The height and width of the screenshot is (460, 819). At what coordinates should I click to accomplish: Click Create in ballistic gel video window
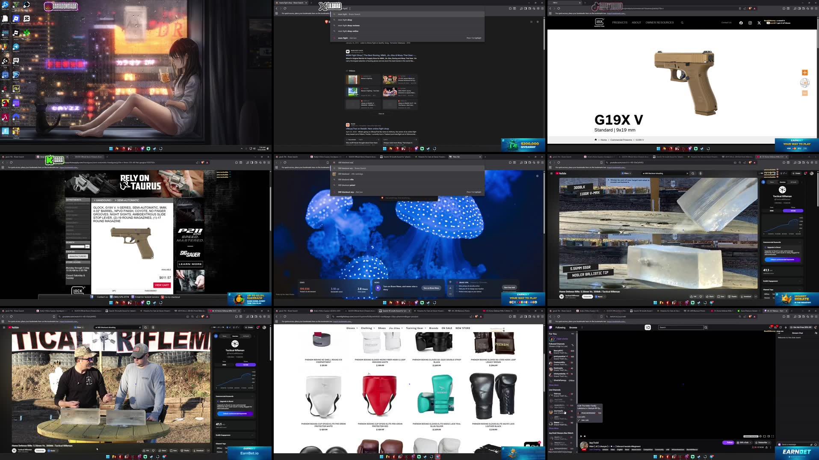[x=796, y=173]
